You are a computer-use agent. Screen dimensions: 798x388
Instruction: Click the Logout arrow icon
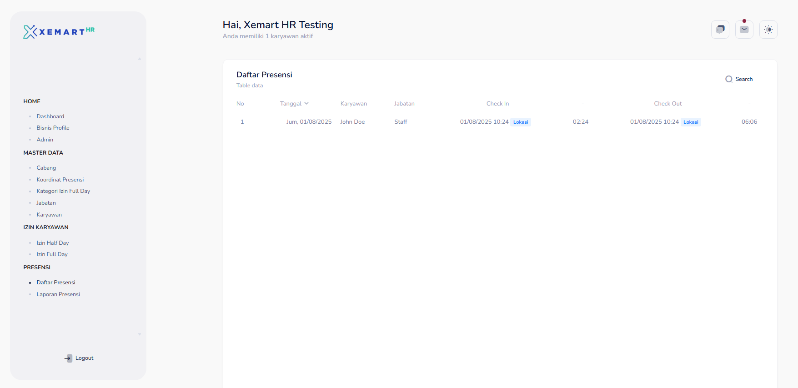click(x=68, y=358)
